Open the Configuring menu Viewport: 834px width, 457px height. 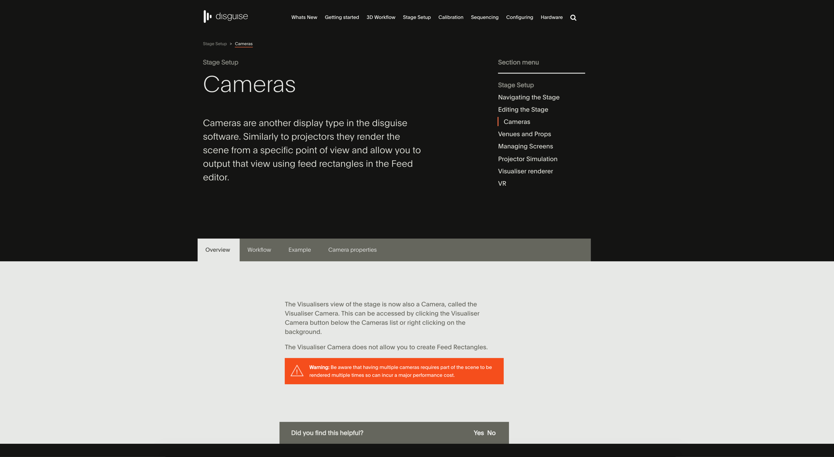[x=519, y=18]
